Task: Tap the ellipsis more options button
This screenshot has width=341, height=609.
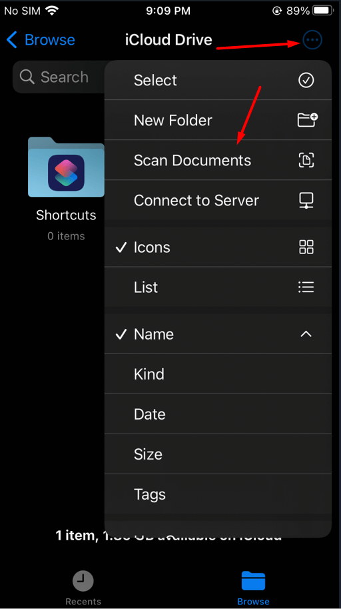Action: pyautogui.click(x=312, y=39)
